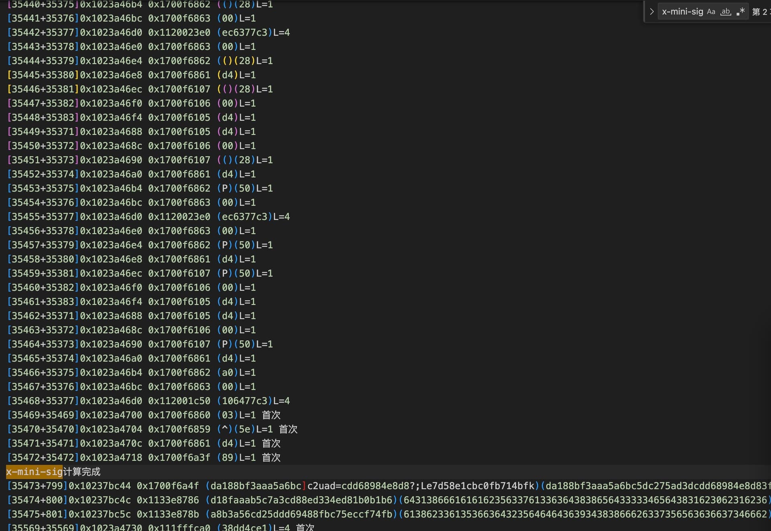Click the x-mini-sig search input field

682,12
